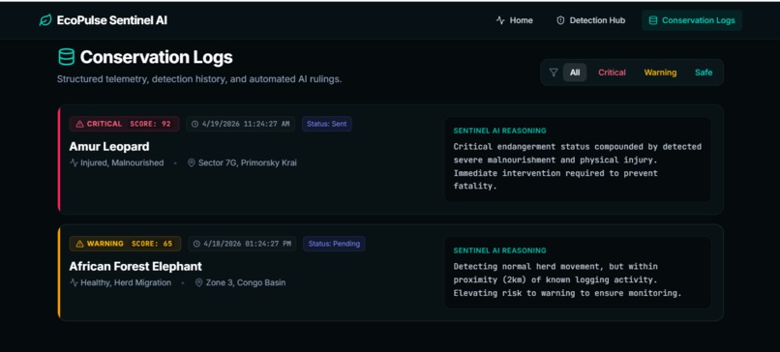
Task: Click the filter funnel icon
Action: coord(554,73)
